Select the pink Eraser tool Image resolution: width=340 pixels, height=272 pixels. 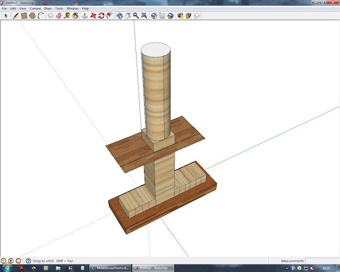click(58, 15)
